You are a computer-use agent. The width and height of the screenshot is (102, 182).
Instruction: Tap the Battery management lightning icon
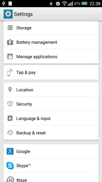click(x=10, y=42)
